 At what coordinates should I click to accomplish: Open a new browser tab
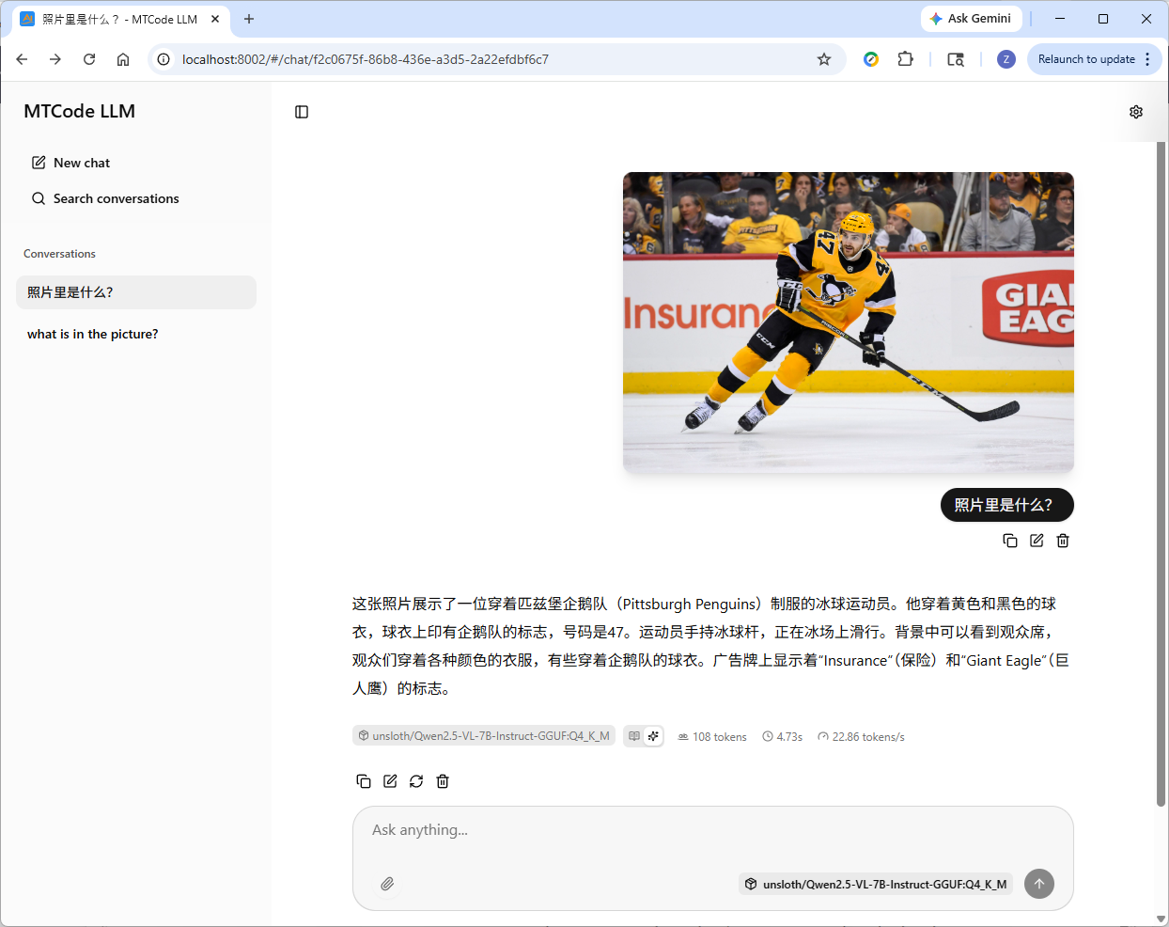(x=249, y=19)
